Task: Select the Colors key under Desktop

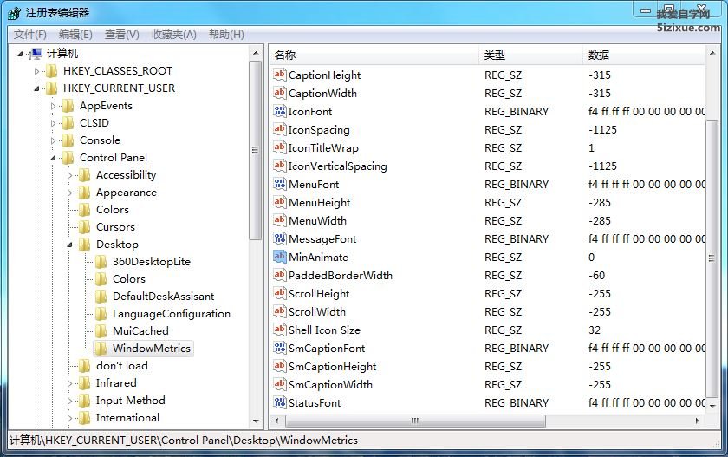Action: (129, 279)
